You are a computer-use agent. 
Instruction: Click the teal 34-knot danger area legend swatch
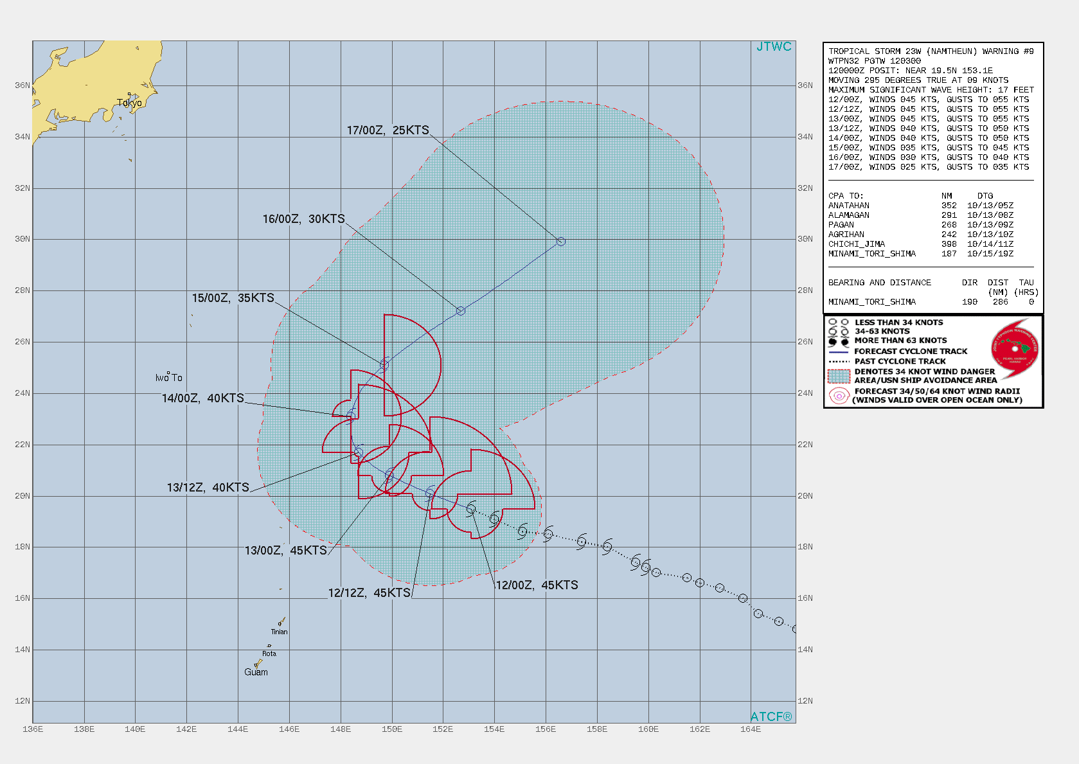click(x=839, y=376)
